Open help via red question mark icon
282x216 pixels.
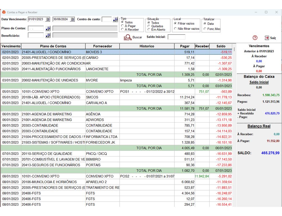(255, 38)
